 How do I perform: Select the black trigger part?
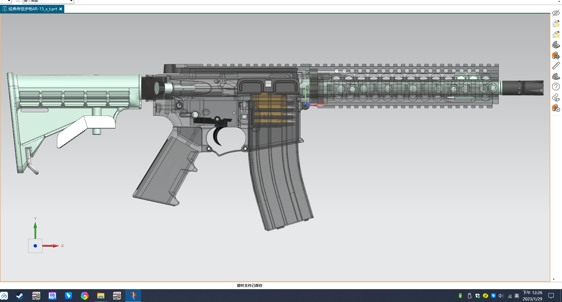(217, 137)
